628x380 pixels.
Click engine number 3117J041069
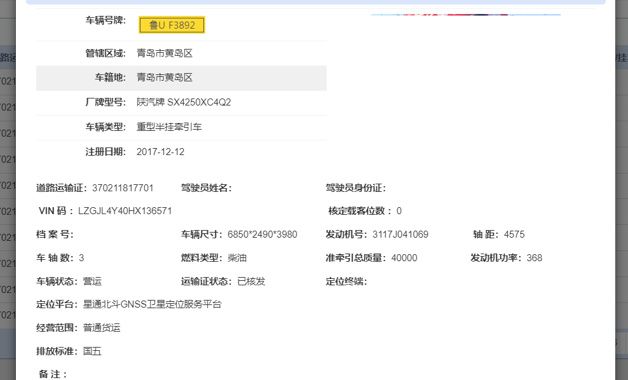400,234
